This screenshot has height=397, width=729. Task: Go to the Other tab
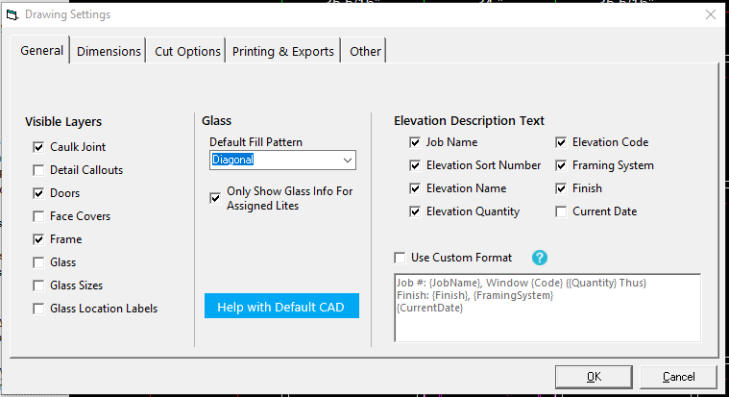(365, 51)
